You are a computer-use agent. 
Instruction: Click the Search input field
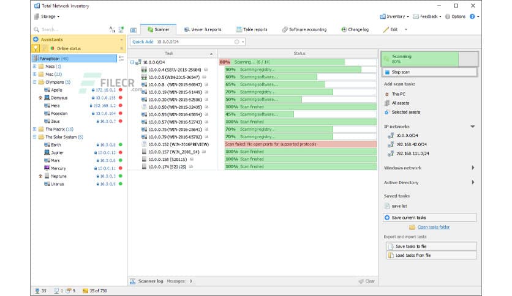click(x=73, y=29)
